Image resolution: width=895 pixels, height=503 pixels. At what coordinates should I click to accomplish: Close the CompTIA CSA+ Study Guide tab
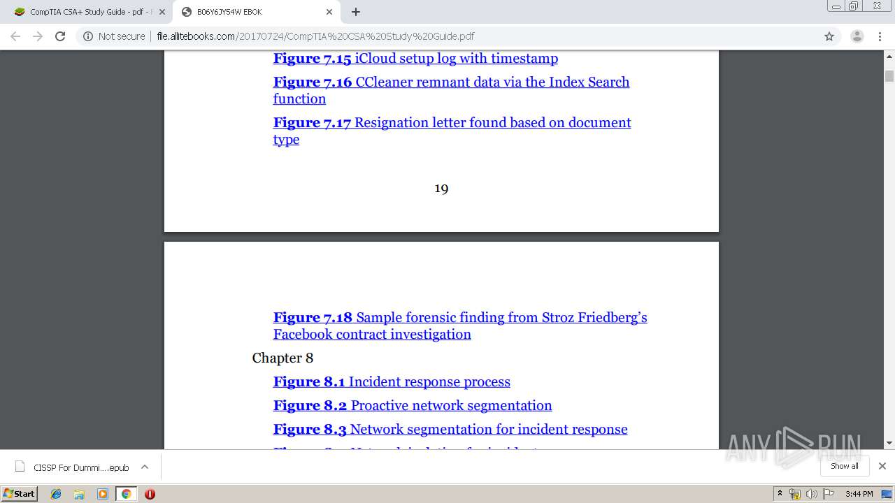[162, 12]
